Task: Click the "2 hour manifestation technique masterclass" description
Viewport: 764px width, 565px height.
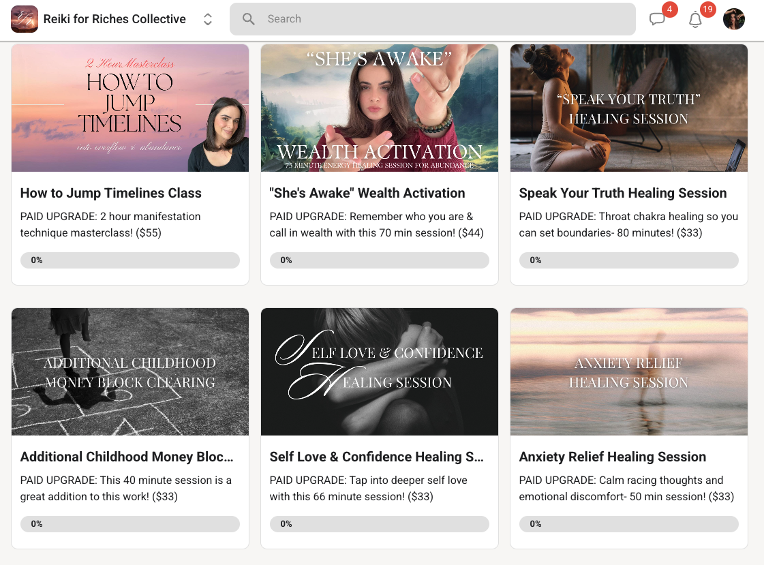Action: (x=110, y=224)
